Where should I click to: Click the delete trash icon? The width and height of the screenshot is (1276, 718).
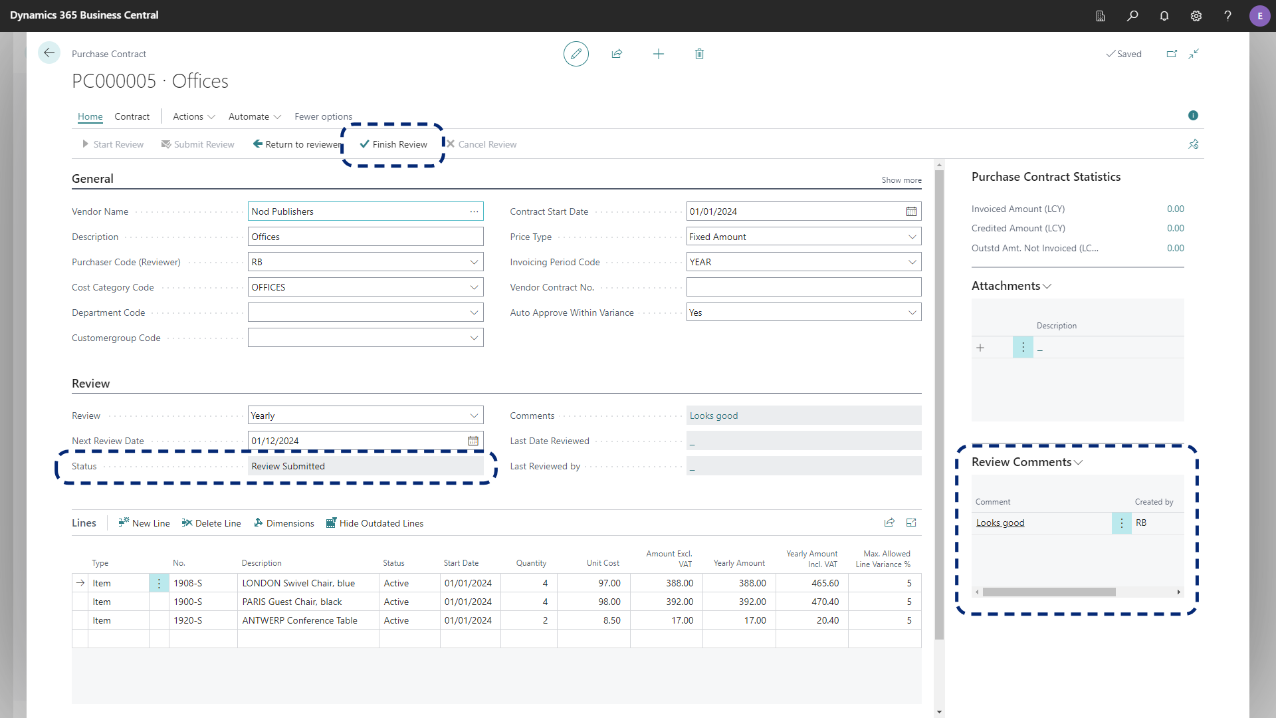[x=699, y=53]
